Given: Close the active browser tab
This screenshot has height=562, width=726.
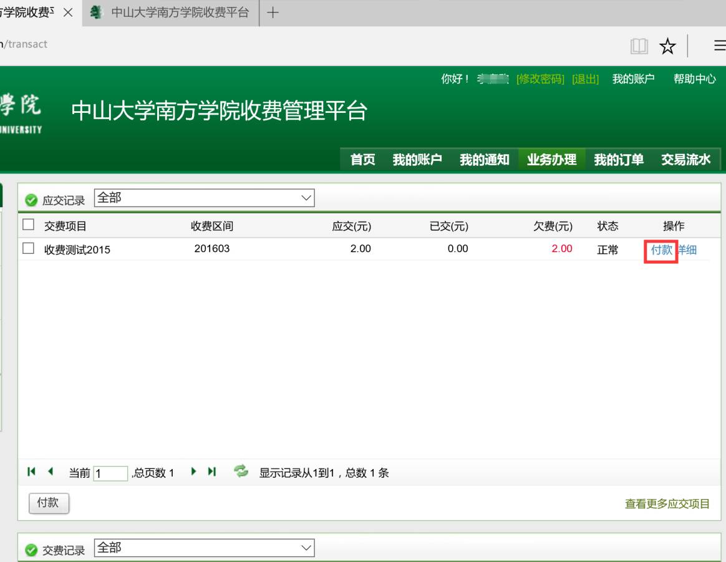Looking at the screenshot, I should [68, 12].
